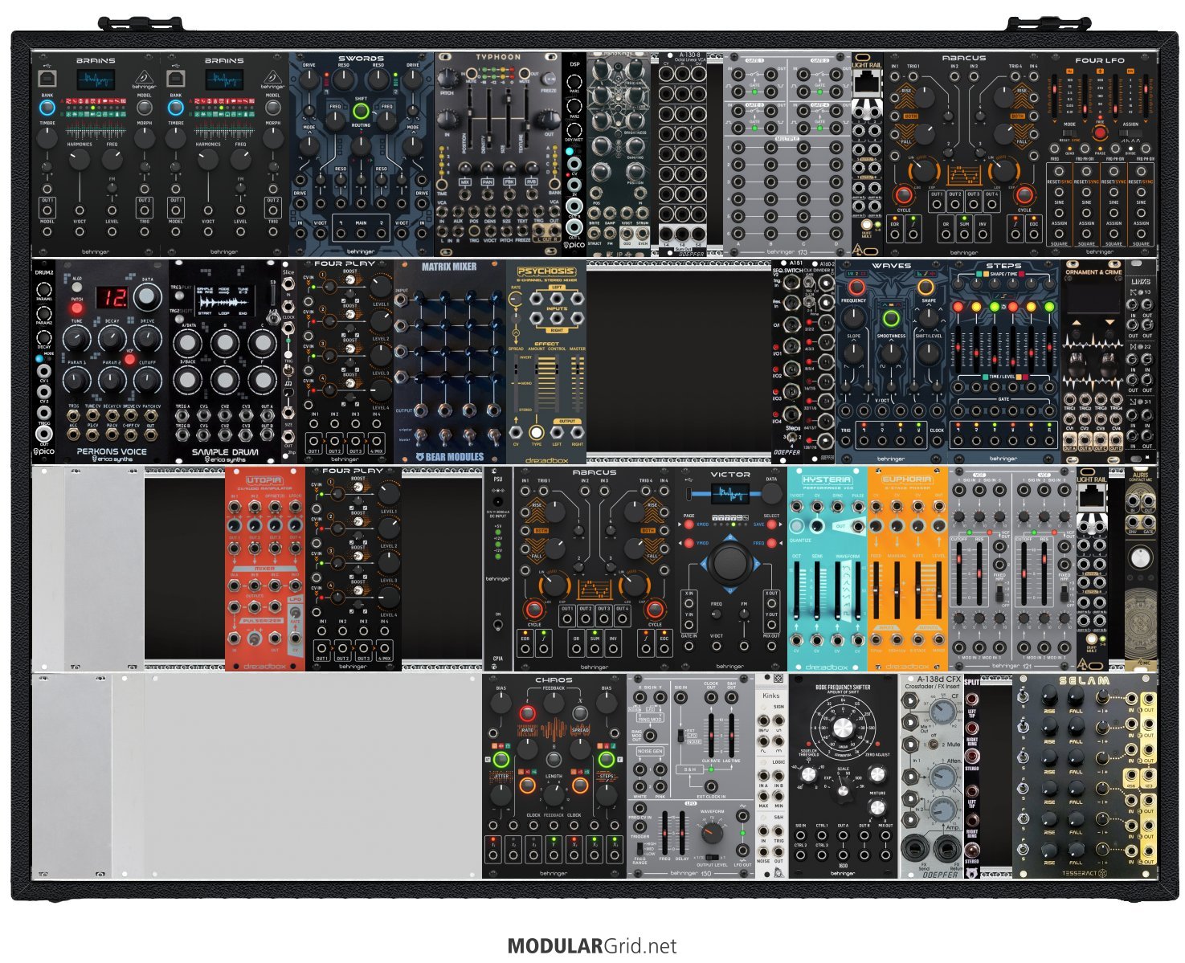The width and height of the screenshot is (1185, 963).
Task: Select the Ornament & Crime module
Action: (1093, 361)
